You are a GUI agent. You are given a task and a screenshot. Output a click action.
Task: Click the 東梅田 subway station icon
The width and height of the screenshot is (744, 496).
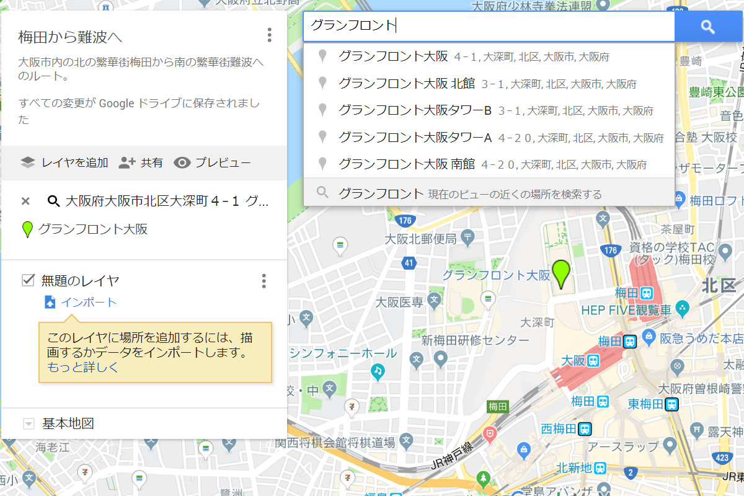pyautogui.click(x=671, y=404)
